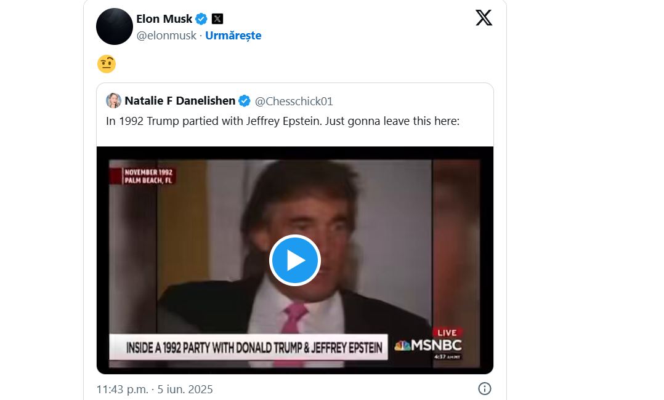The height and width of the screenshot is (400, 664).
Task: Click the quoted tweet text about 1992
Action: pyautogui.click(x=283, y=121)
